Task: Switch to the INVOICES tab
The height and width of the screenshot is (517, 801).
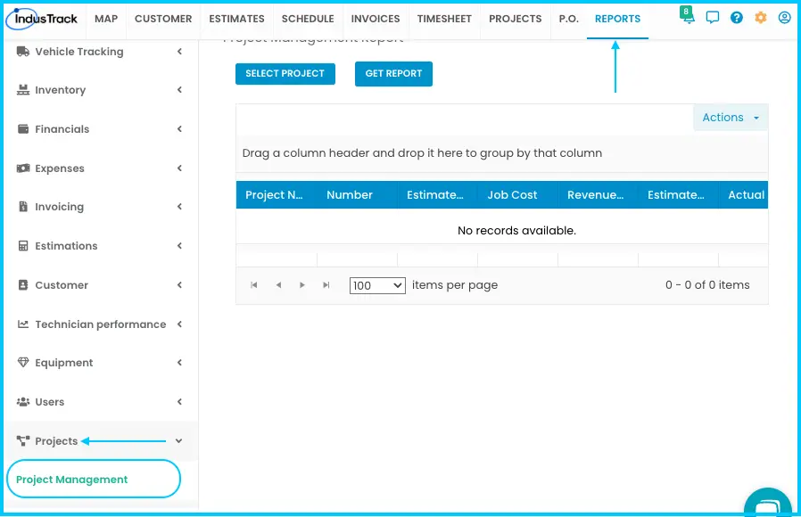Action: [376, 19]
